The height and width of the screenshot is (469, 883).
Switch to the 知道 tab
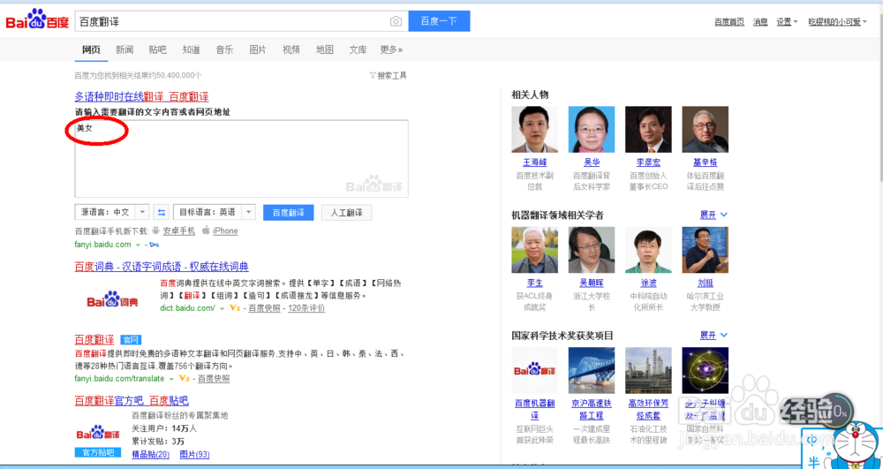192,49
